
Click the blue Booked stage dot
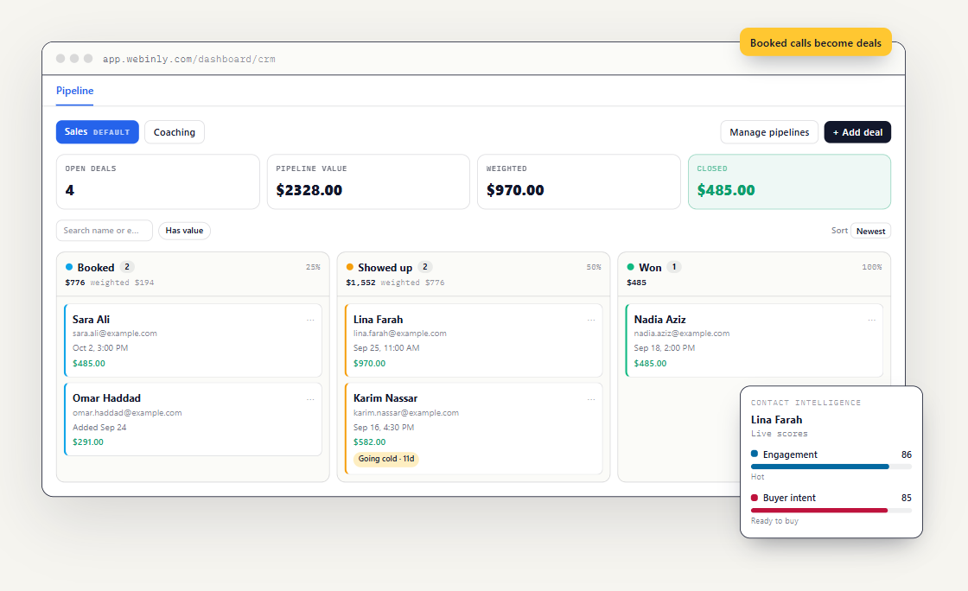[x=69, y=267]
